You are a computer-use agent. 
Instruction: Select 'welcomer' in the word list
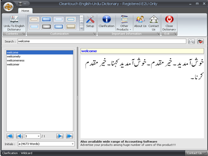tap(40, 64)
